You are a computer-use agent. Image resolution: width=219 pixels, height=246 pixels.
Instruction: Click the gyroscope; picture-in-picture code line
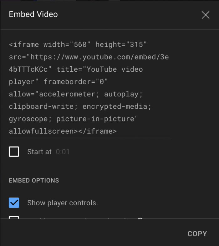tap(74, 119)
